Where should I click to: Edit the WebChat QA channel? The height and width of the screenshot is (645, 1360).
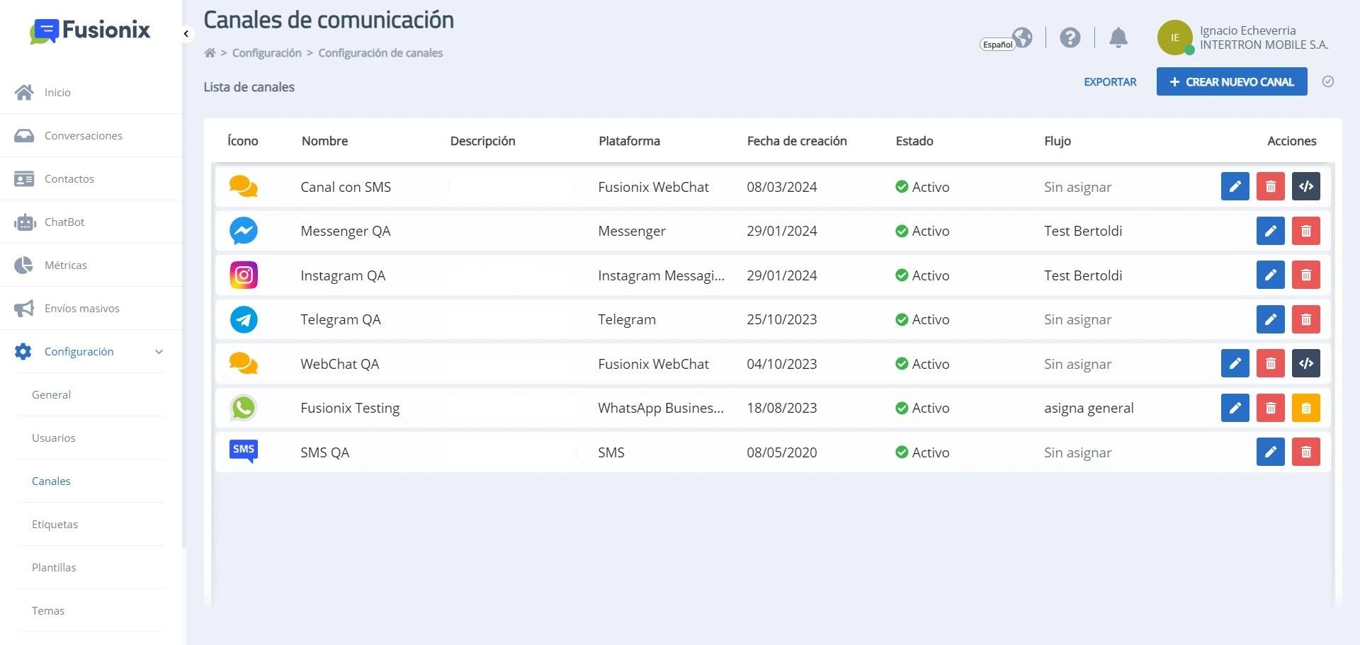coord(1235,363)
